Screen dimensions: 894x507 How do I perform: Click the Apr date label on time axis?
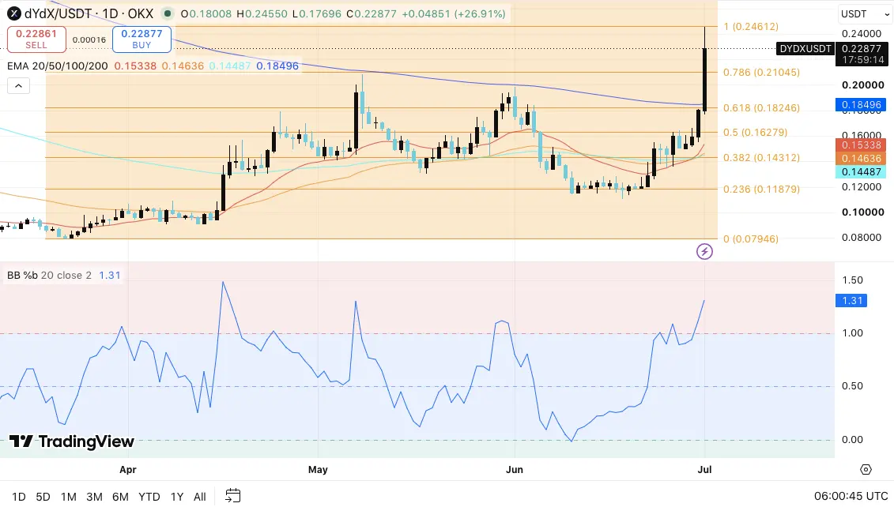click(x=128, y=470)
